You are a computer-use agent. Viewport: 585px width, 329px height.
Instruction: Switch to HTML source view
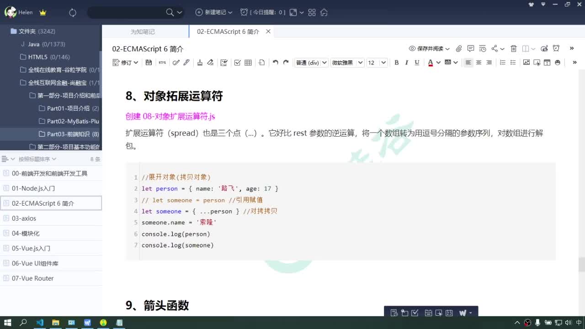162,63
